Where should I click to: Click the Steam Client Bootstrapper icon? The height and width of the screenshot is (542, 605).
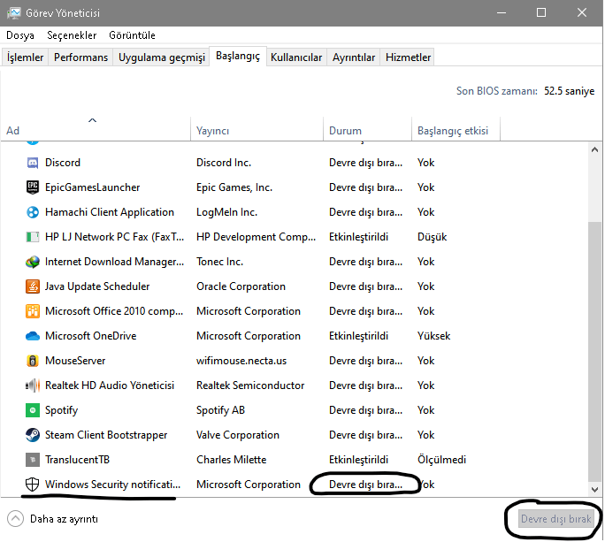pyautogui.click(x=33, y=435)
